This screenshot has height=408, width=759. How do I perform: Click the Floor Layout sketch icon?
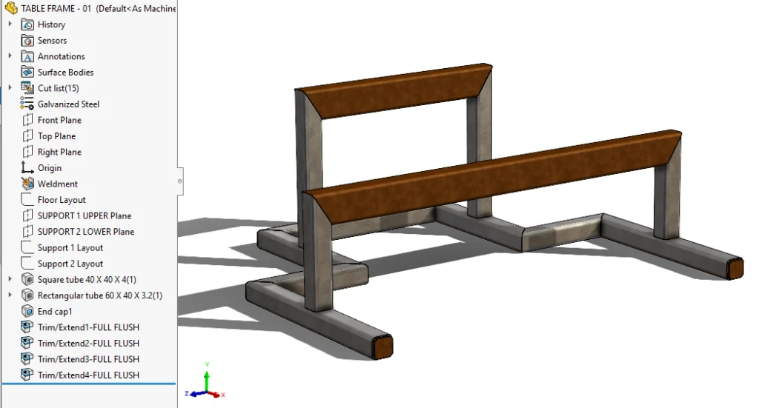[27, 200]
